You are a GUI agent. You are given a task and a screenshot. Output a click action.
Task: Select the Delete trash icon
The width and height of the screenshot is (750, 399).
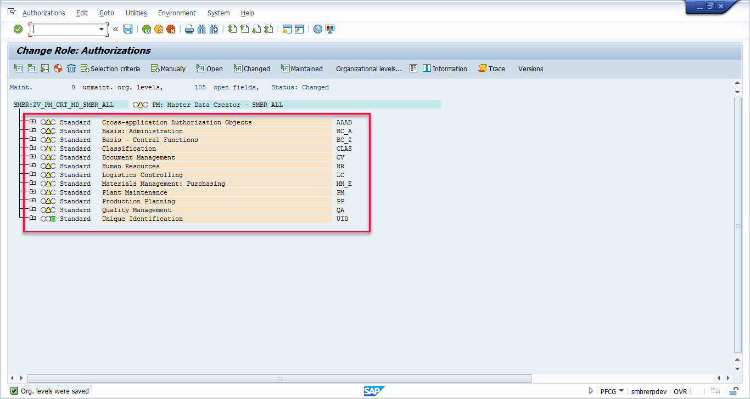tap(72, 69)
